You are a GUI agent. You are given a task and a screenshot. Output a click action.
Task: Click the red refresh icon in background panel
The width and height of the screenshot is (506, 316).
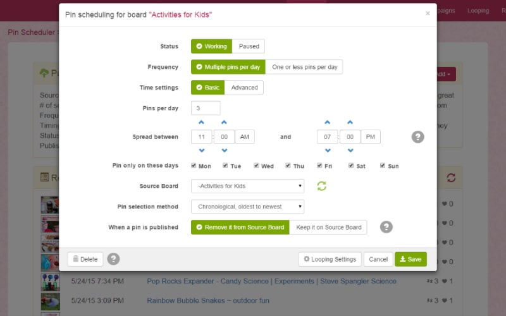[x=451, y=178]
